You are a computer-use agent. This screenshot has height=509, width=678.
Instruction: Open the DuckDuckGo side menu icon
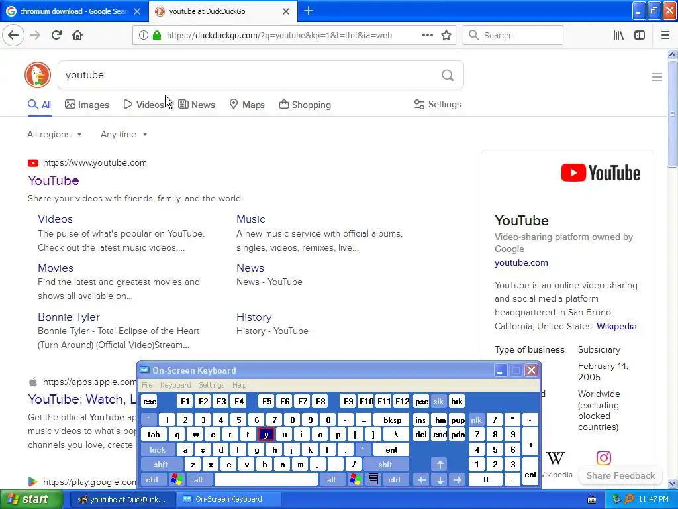[x=657, y=77]
